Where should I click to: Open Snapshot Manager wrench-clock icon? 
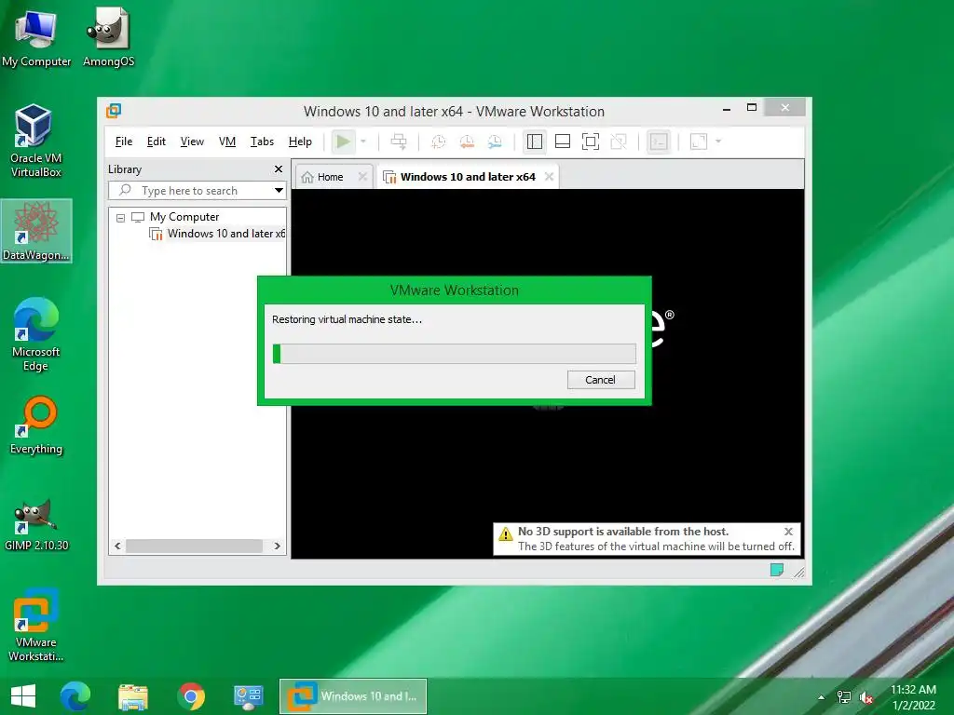point(496,142)
